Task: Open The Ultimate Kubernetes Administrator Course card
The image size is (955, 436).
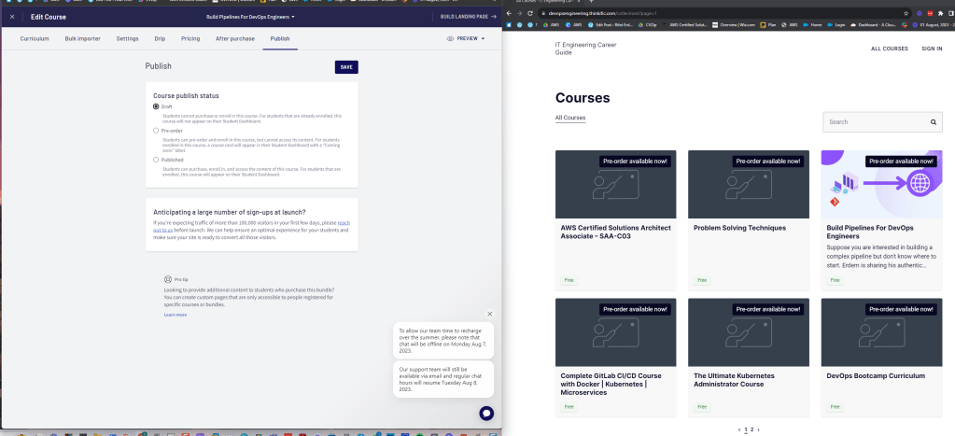Action: coord(749,358)
